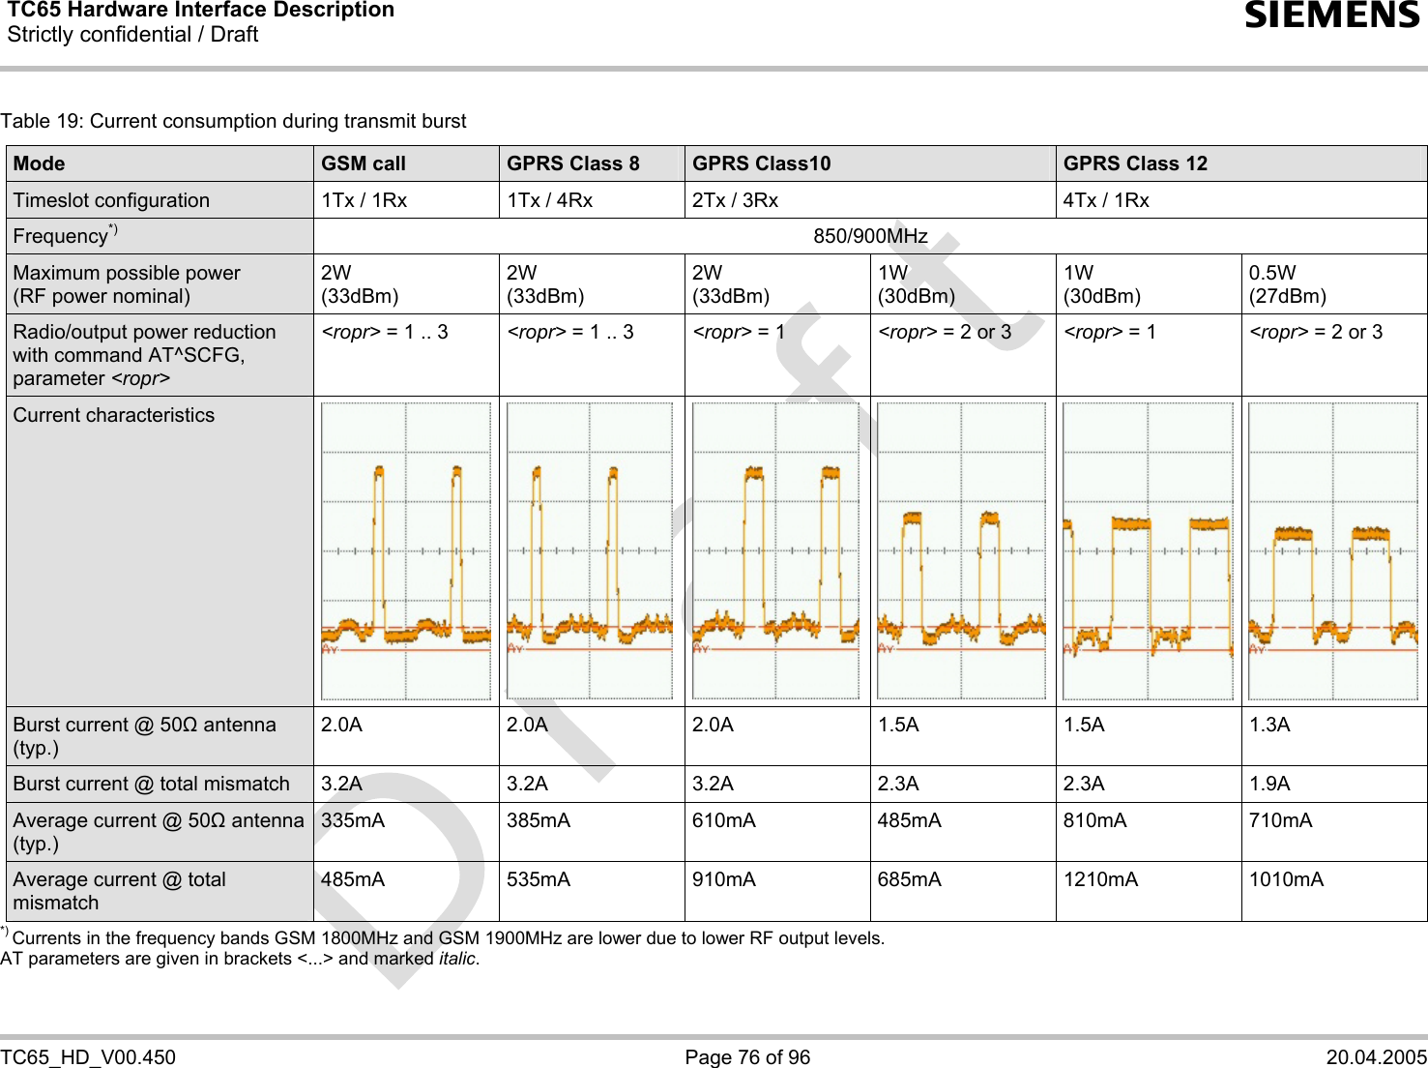The width and height of the screenshot is (1428, 1068).
Task: Click the 'AT parameters are given in brackets' note
Action: [x=240, y=959]
